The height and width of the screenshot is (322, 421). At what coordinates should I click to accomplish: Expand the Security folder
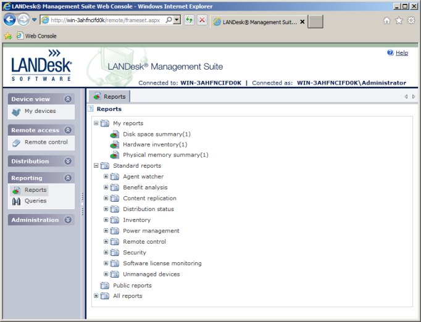(106, 252)
